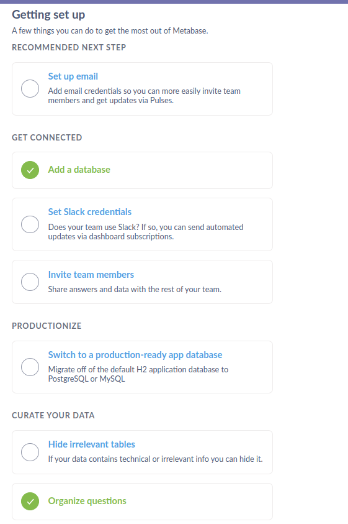Open Switch to a production-ready app database
Screen dimensions: 348x524
coord(135,355)
